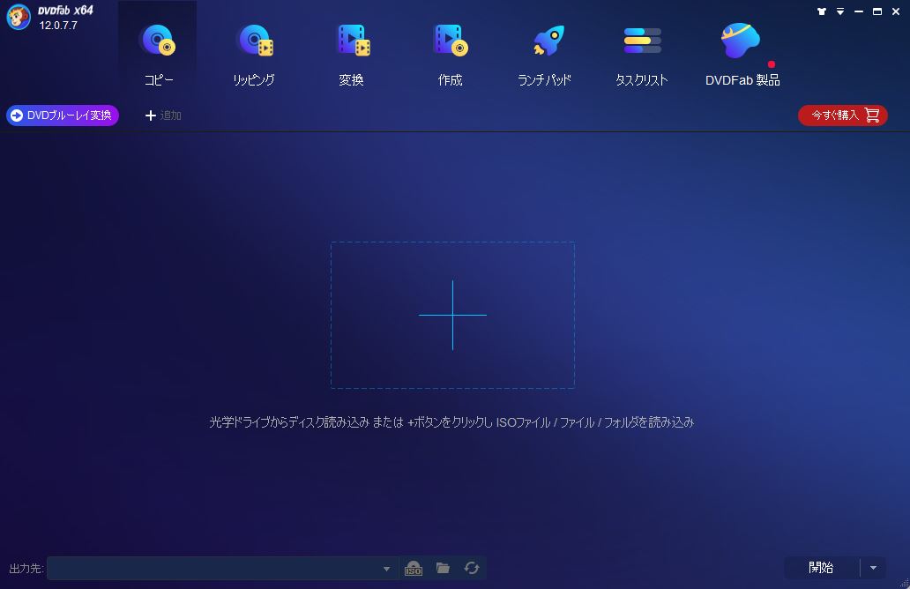Switch to the 変換 (Converter) module
The width and height of the screenshot is (910, 589).
click(x=351, y=53)
